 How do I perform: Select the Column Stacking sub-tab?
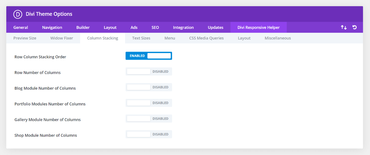(103, 38)
